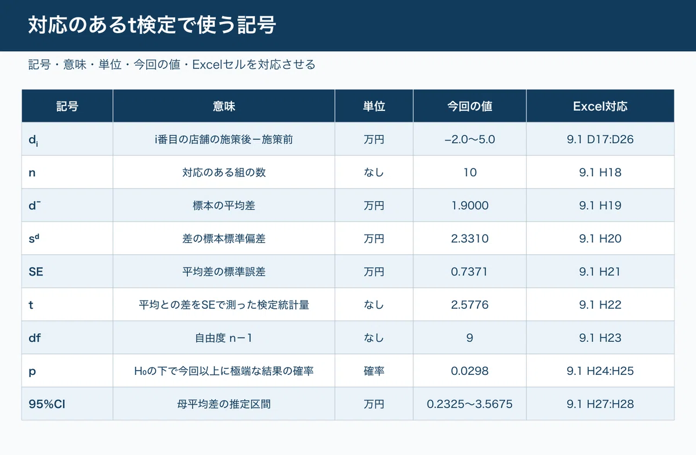Click the interval 0.2325〜3.5675
The image size is (696, 455).
(x=470, y=403)
